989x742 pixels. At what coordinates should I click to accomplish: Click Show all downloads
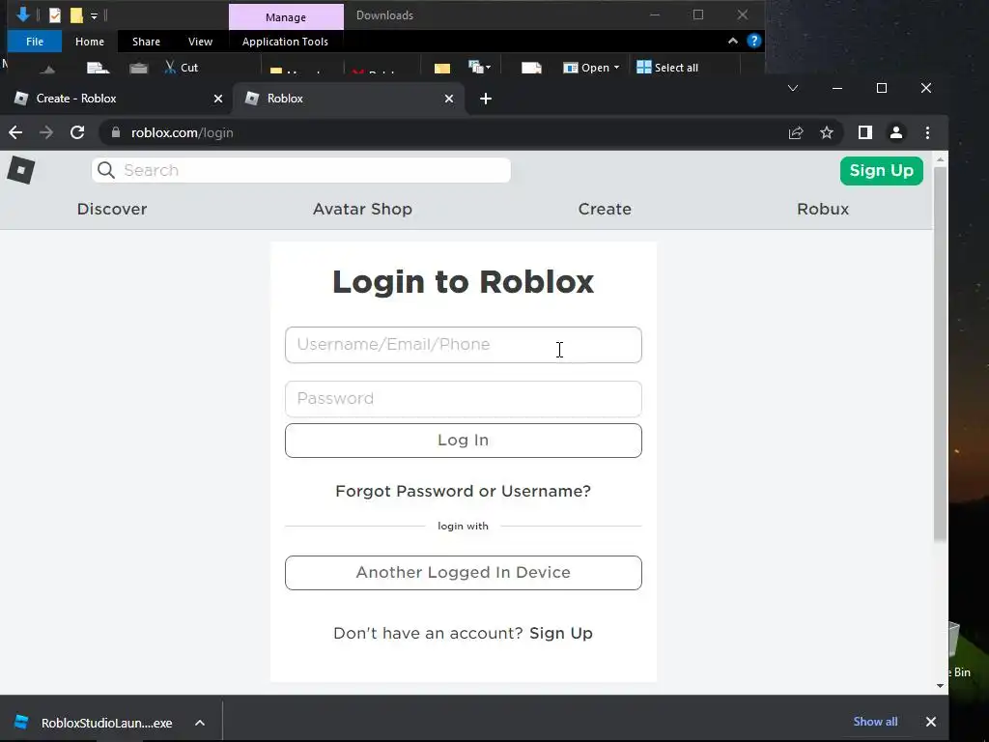coord(875,721)
